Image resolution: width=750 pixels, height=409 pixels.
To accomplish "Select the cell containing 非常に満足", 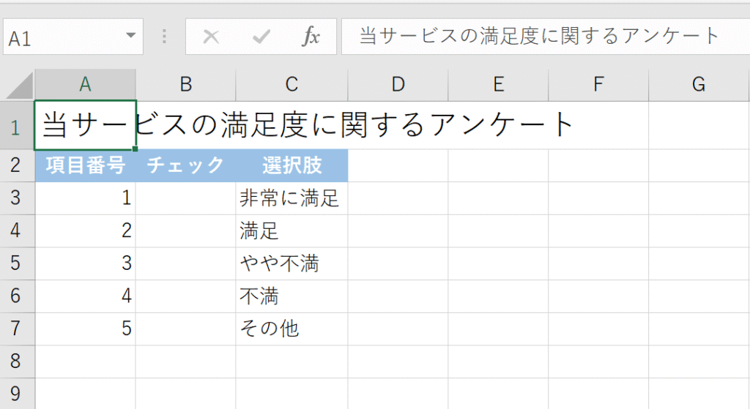I will pyautogui.click(x=292, y=198).
